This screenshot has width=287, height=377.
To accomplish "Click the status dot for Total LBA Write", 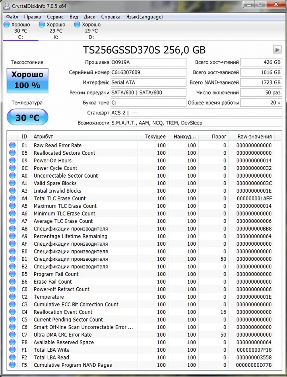I will point(12,350).
